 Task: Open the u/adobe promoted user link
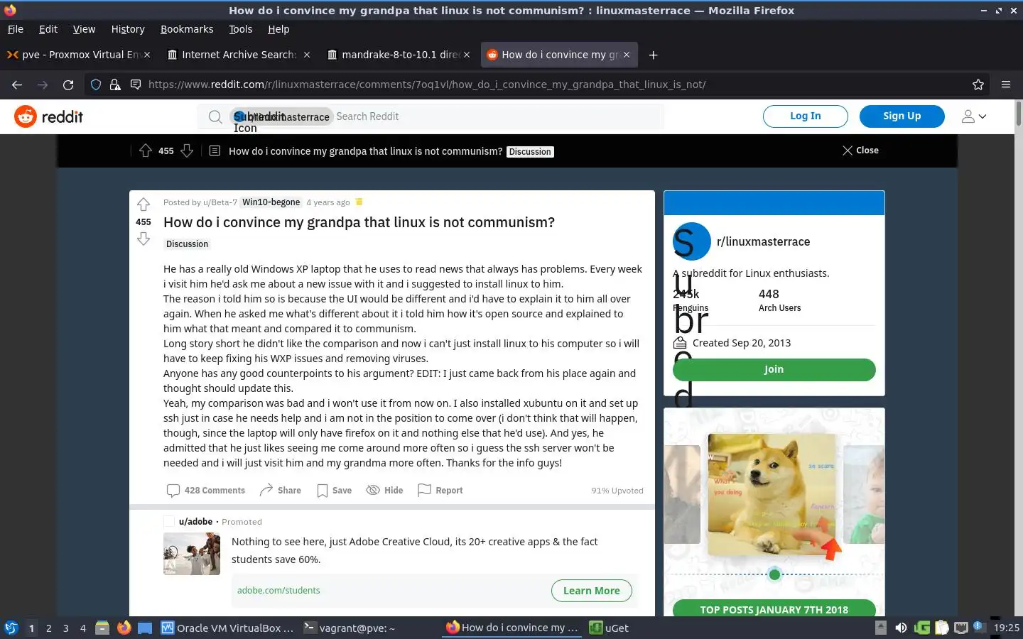pos(196,522)
